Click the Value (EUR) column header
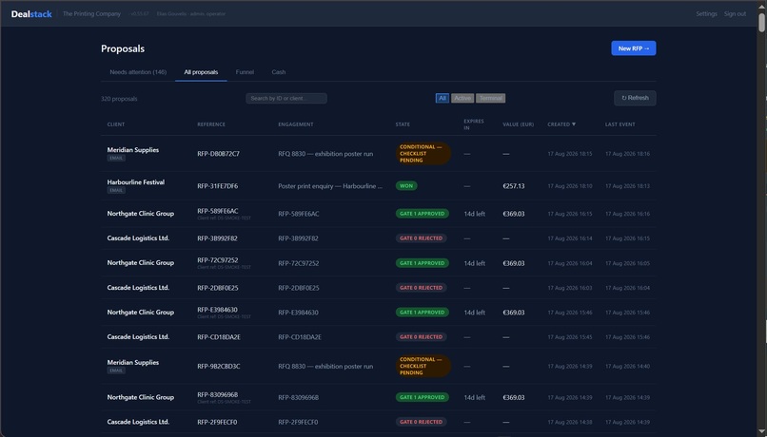Screen dimensions: 767x437 click(x=518, y=124)
